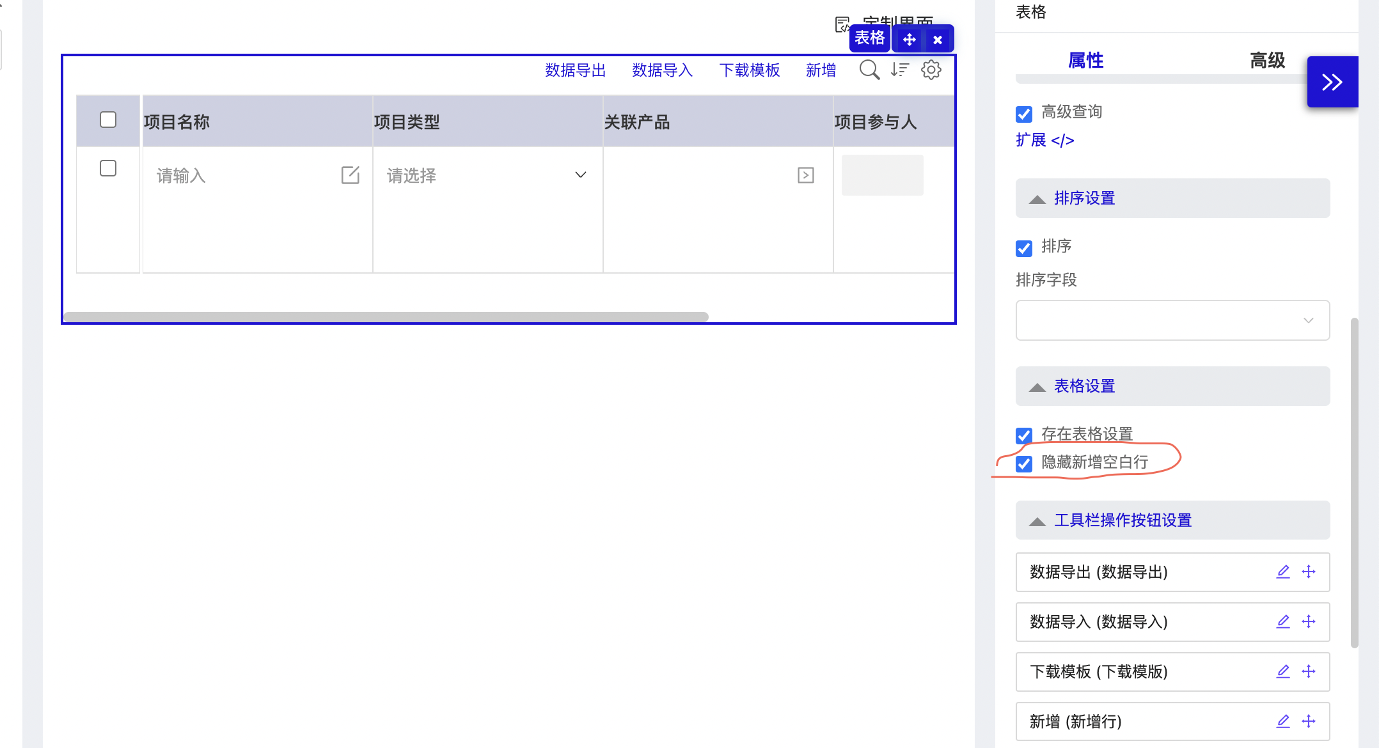Click the edit icon in 请输入 cell
This screenshot has width=1379, height=748.
coord(351,175)
